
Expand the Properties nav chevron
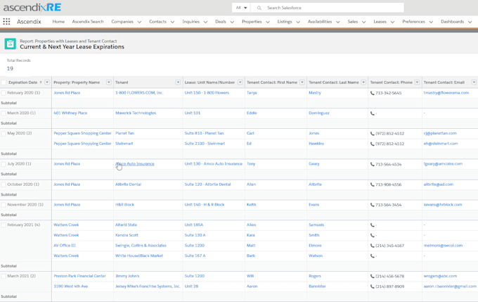click(268, 22)
